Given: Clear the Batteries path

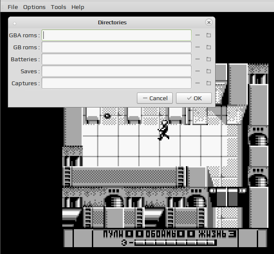Looking at the screenshot, I should pos(198,59).
